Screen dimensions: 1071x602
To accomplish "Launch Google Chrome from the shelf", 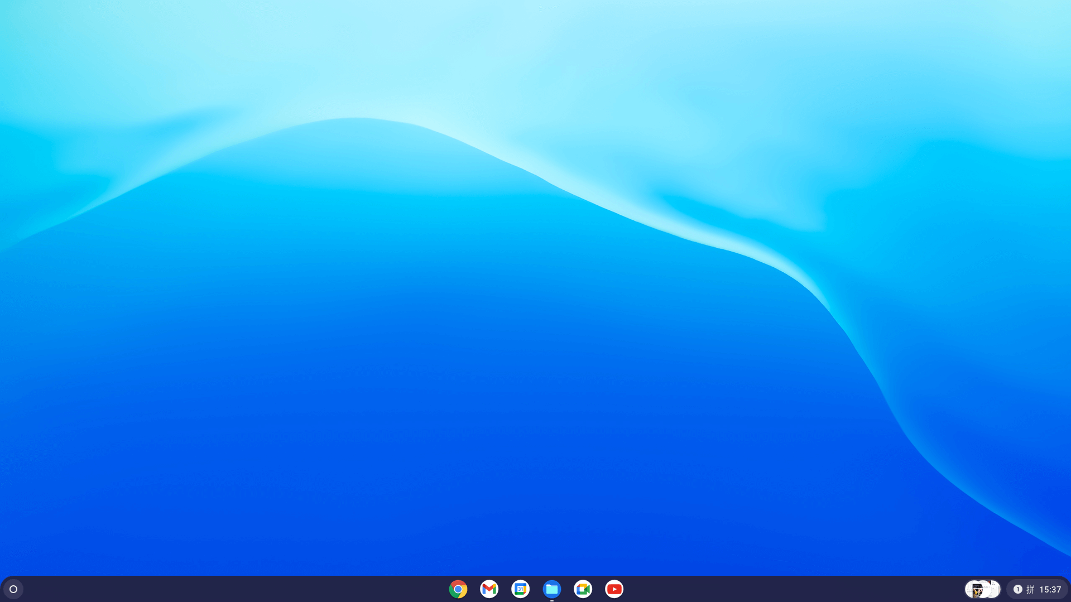I will click(458, 589).
